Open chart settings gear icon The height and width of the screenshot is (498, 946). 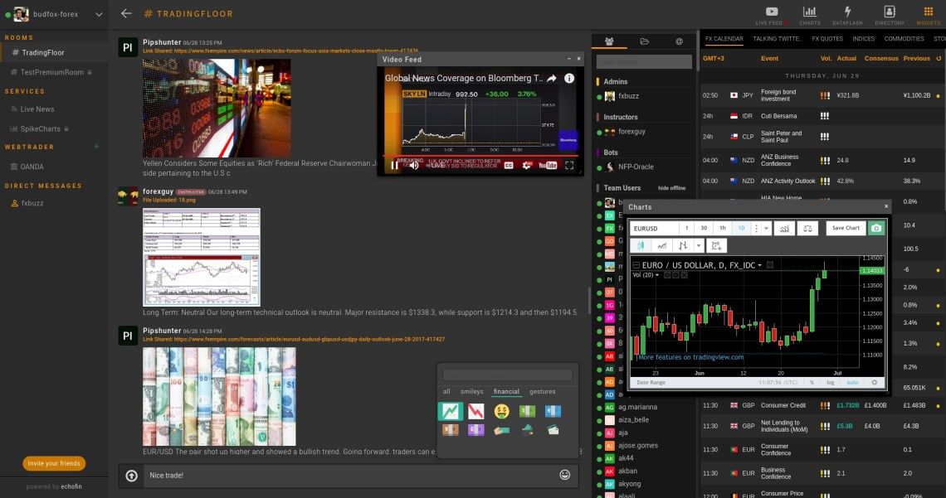(874, 382)
